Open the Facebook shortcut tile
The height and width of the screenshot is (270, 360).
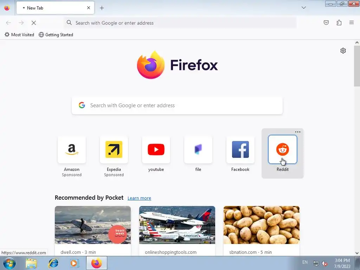pyautogui.click(x=240, y=150)
